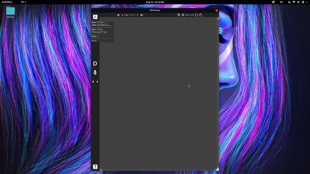Image resolution: width=310 pixels, height=174 pixels.
Task: Zoom in with the plus magnifier
Action: 179,15
